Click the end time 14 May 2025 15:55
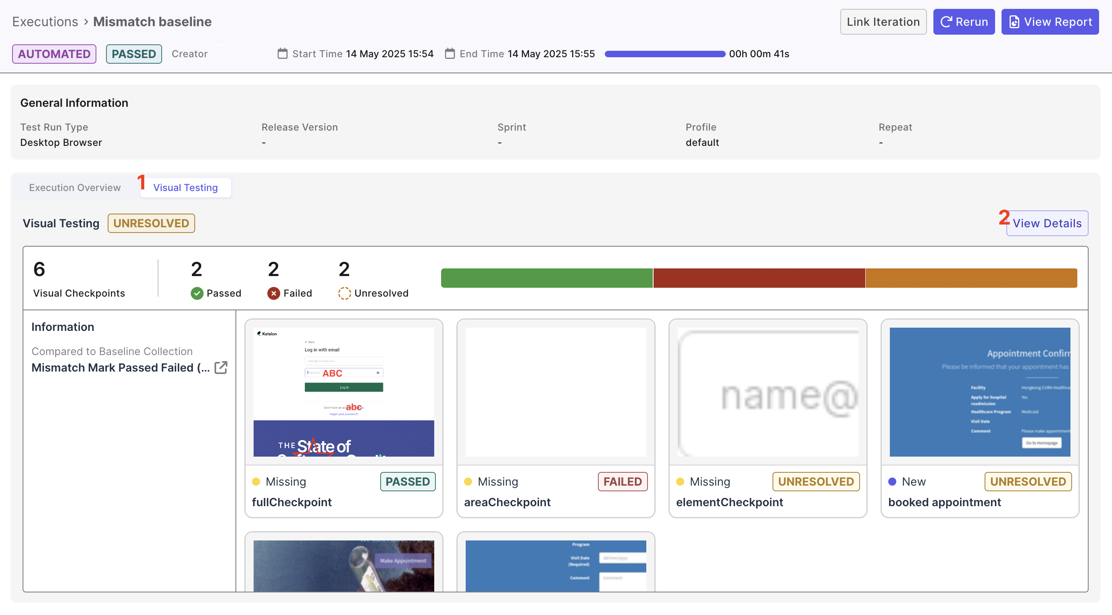The height and width of the screenshot is (615, 1112). click(x=551, y=54)
